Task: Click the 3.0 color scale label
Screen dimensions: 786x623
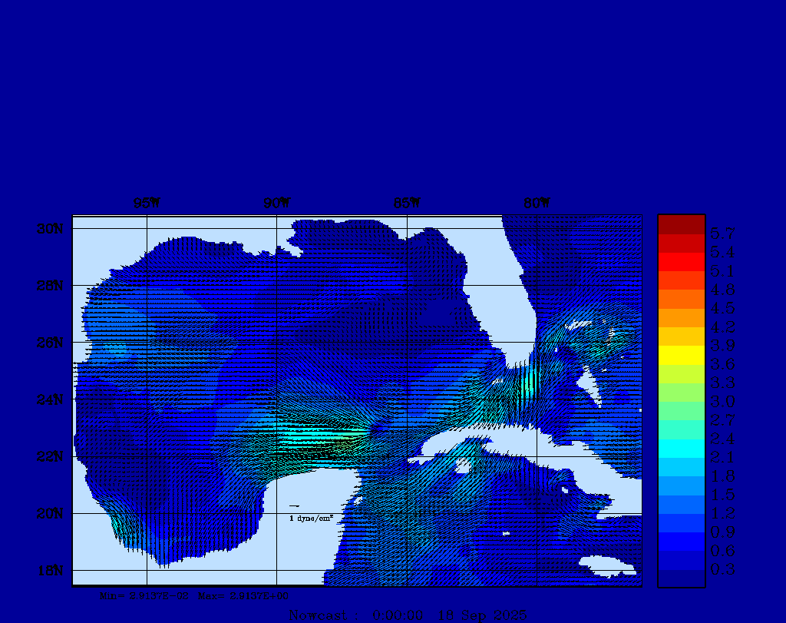Action: [x=722, y=401]
